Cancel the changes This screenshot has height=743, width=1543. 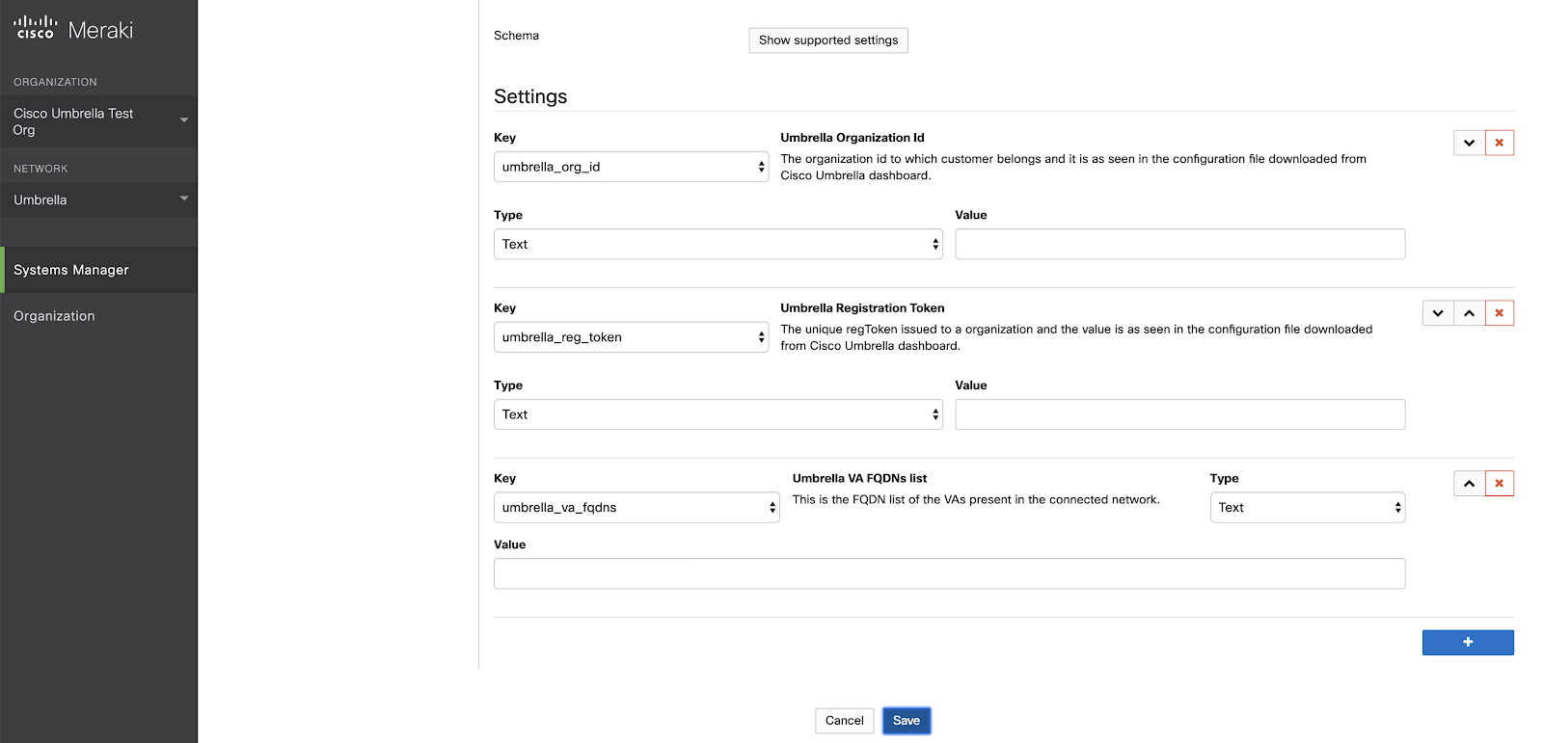[845, 721]
